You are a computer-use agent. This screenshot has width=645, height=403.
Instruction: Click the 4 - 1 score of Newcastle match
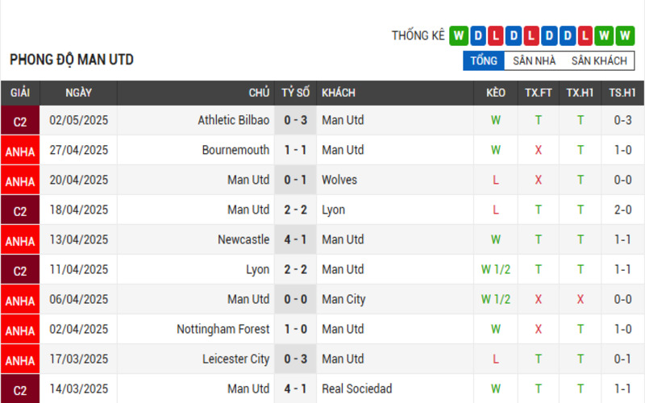coord(295,239)
